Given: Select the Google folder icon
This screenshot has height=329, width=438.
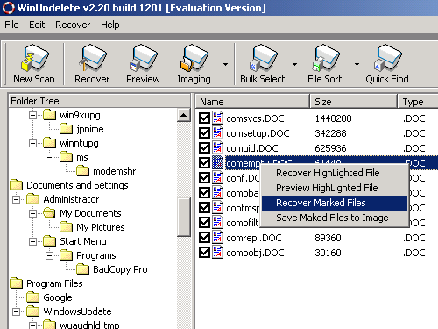Looking at the screenshot, I should pyautogui.click(x=32, y=297).
